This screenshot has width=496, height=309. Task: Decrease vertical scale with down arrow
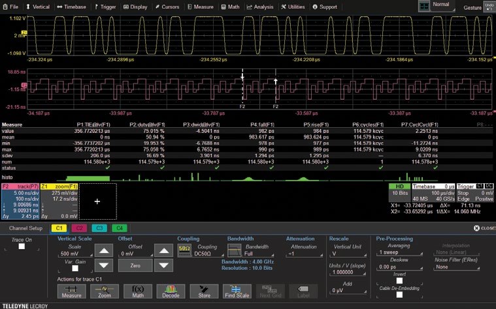(x=104, y=265)
